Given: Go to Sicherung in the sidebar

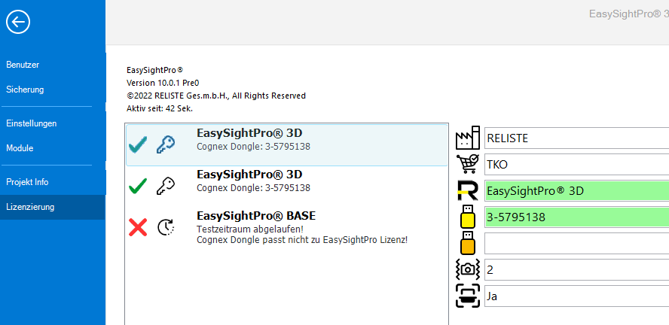Looking at the screenshot, I should (25, 90).
